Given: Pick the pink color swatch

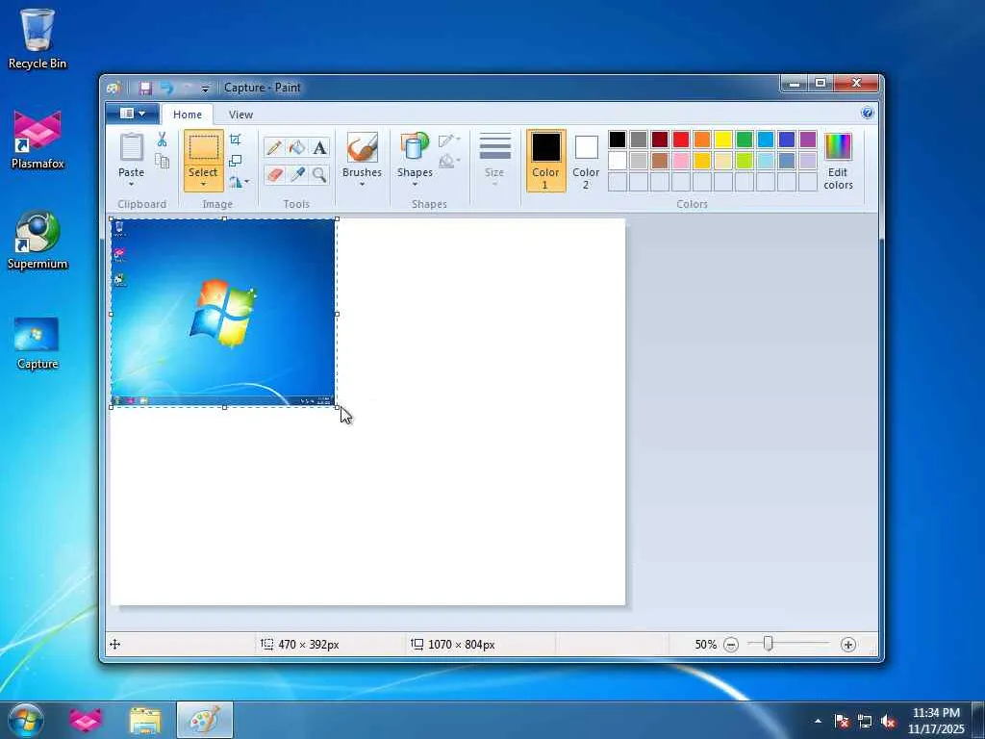Looking at the screenshot, I should (x=680, y=161).
